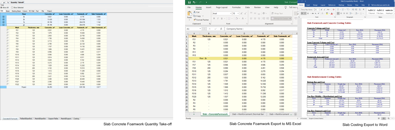Expand floor 2b row in takeoff table
Screen dimensions: 395x130
click(3, 19)
